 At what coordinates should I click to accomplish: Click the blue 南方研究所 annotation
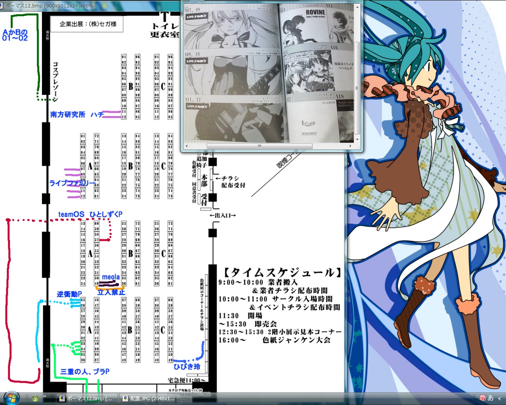pyautogui.click(x=68, y=115)
